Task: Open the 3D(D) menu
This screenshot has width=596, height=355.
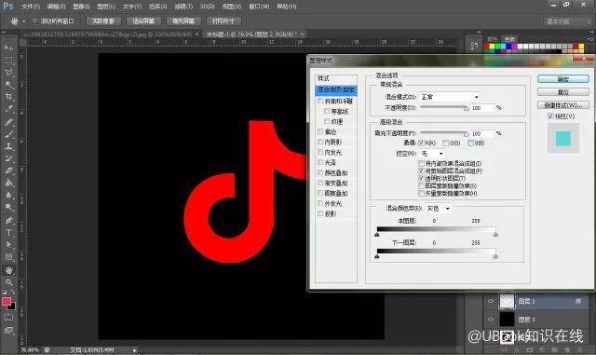Action: pos(207,7)
